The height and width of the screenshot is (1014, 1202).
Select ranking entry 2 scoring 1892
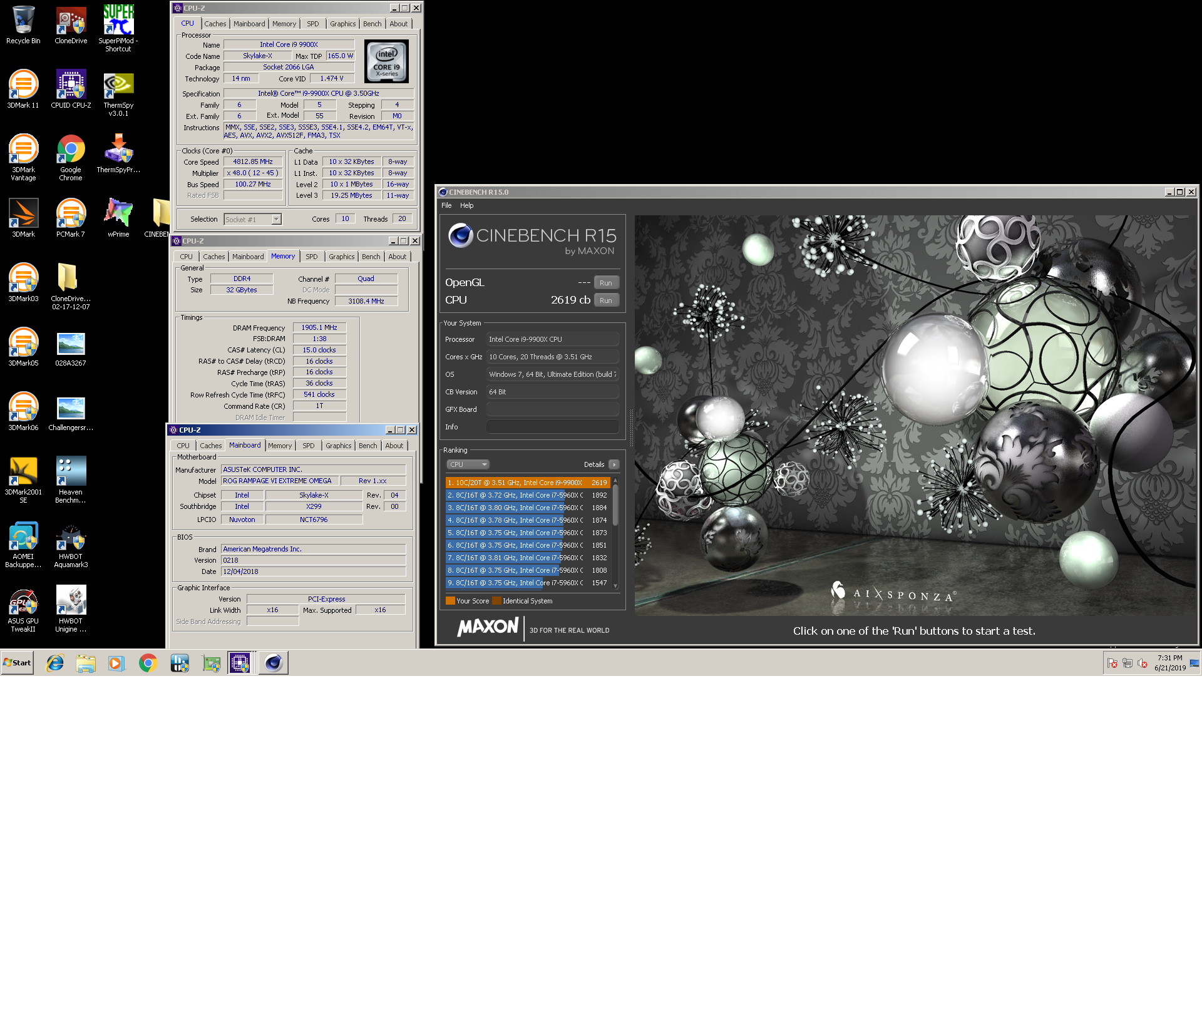[528, 495]
